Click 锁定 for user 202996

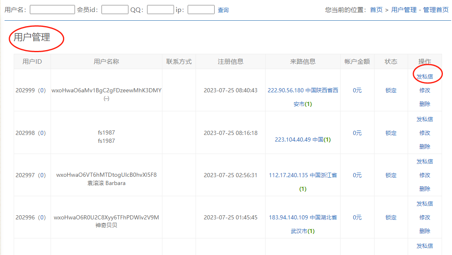[x=391, y=217]
